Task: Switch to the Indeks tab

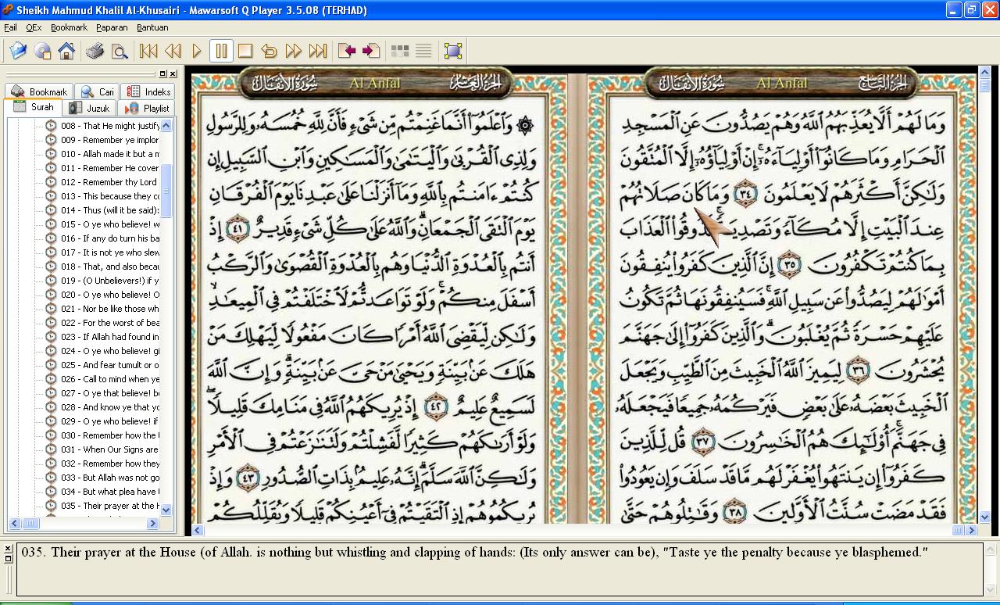Action: [148, 91]
